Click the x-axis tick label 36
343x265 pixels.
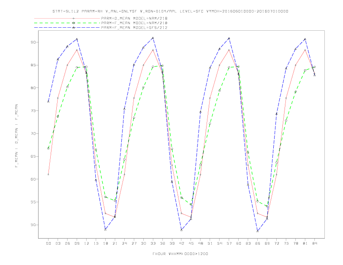coord(162,243)
